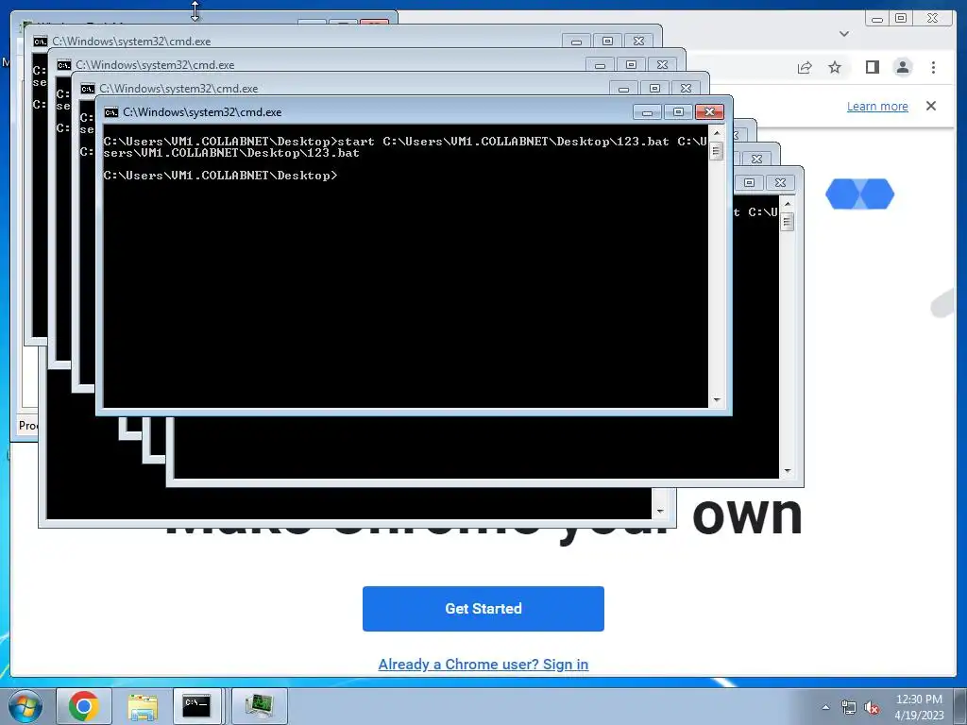Click the cmd.exe taskbar button
The image size is (967, 725).
196,706
